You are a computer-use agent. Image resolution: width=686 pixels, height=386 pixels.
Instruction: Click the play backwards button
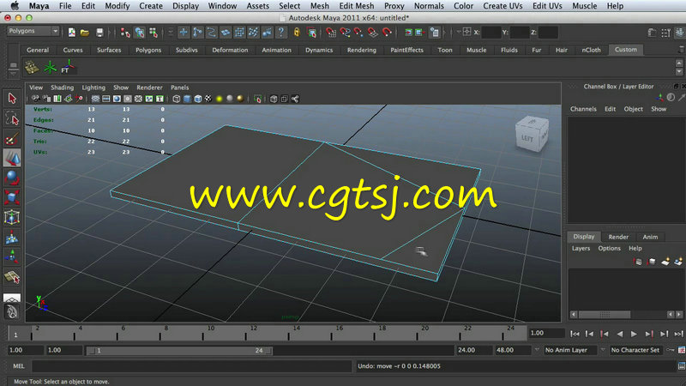point(619,334)
